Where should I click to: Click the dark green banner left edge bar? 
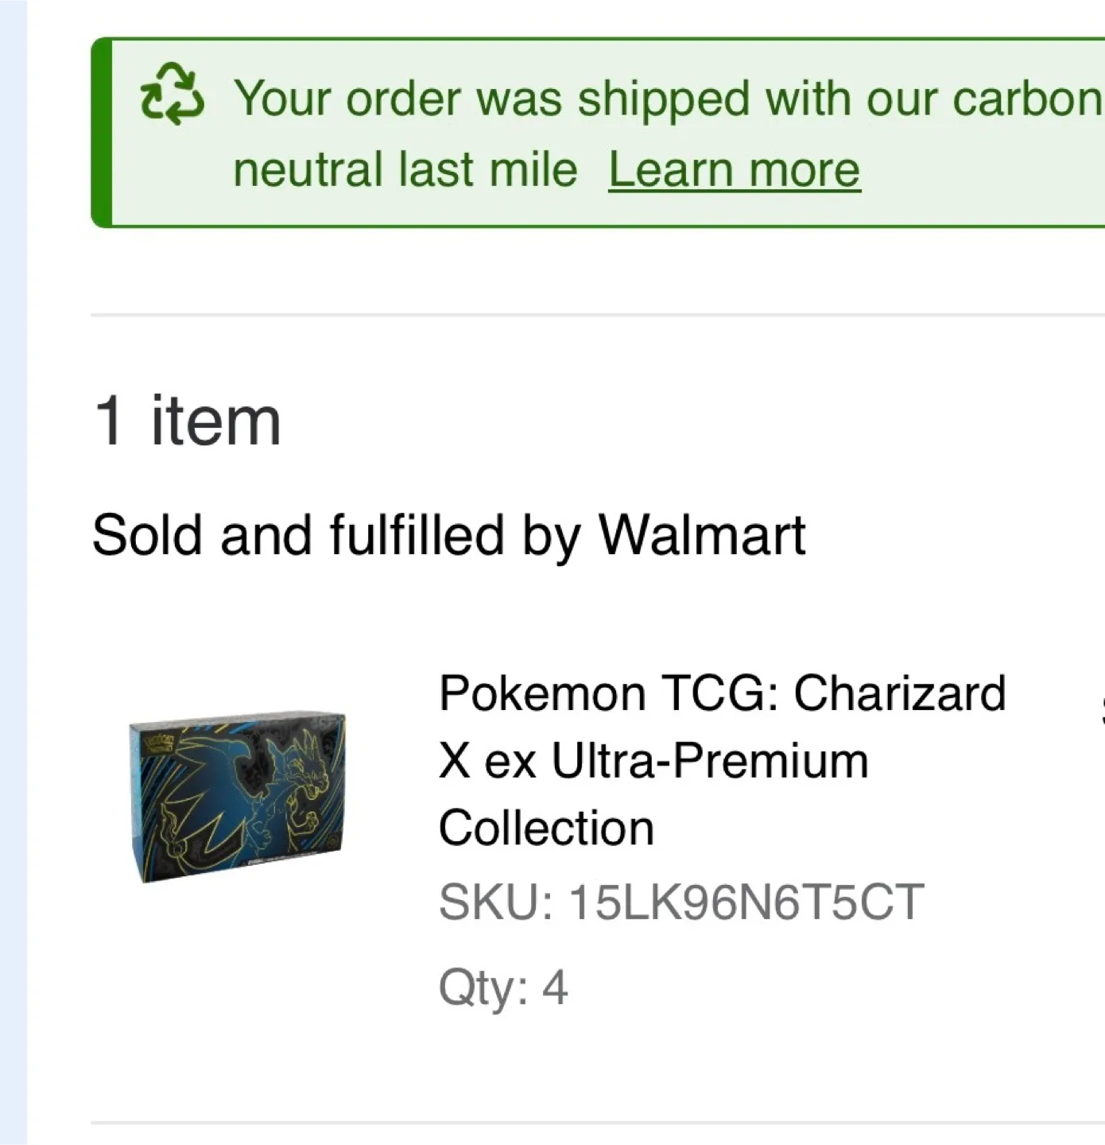tap(101, 132)
